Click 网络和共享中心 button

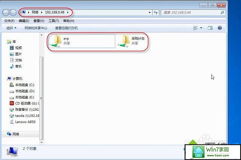(x=36, y=28)
